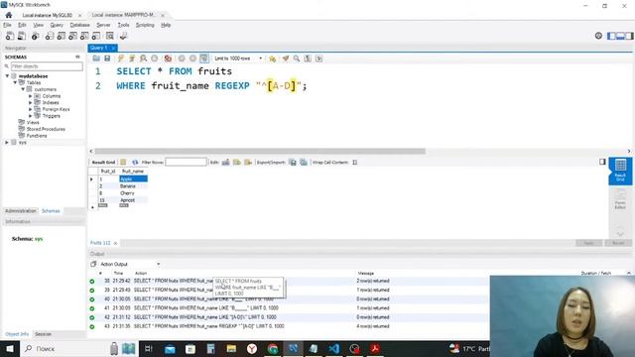This screenshot has width=635, height=357.
Task: Insert new row icon in result toolbar
Action: tap(237, 163)
